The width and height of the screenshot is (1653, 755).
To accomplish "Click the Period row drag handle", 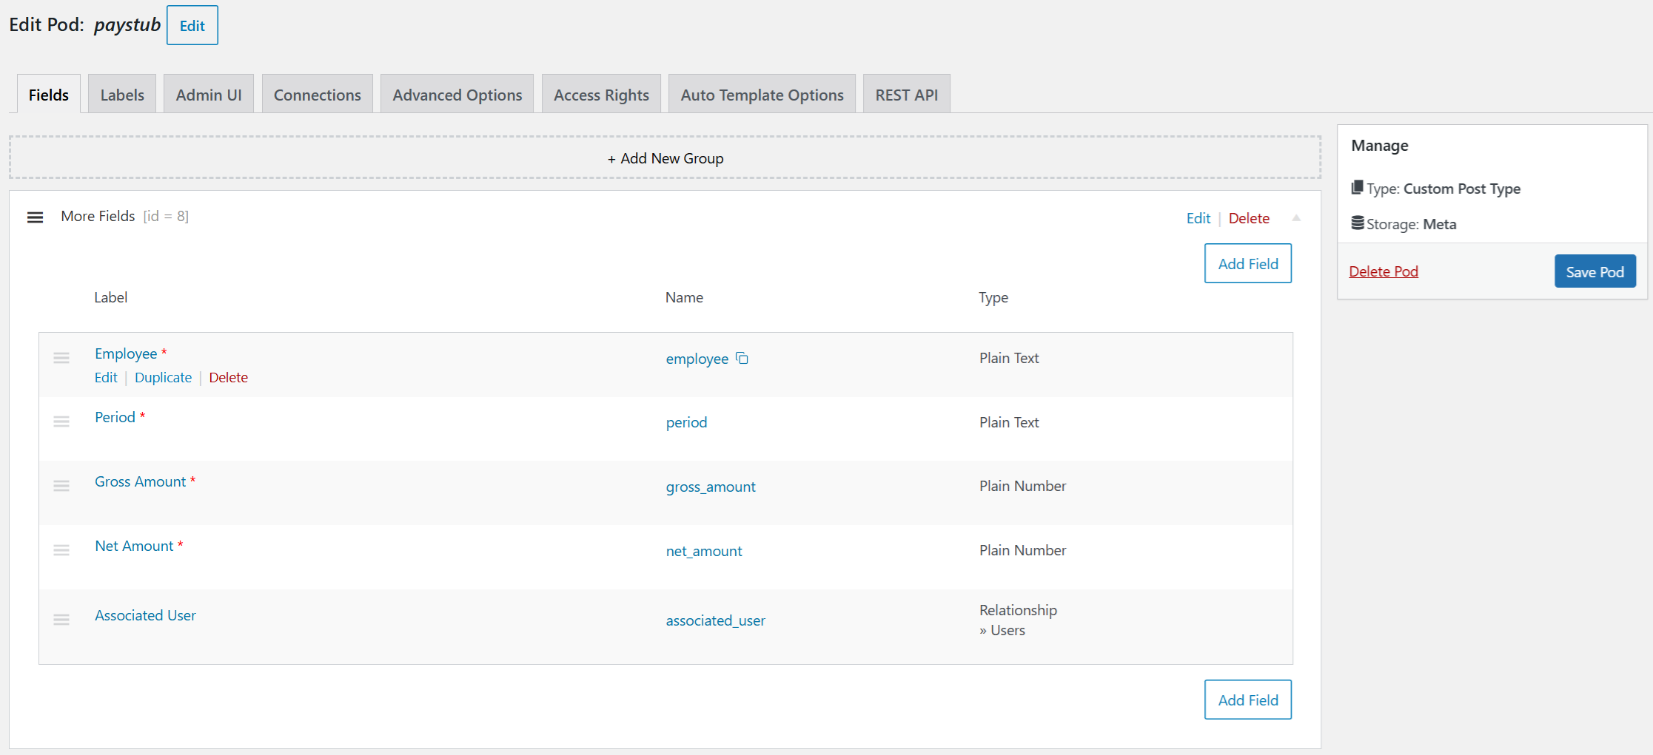I will (x=61, y=421).
